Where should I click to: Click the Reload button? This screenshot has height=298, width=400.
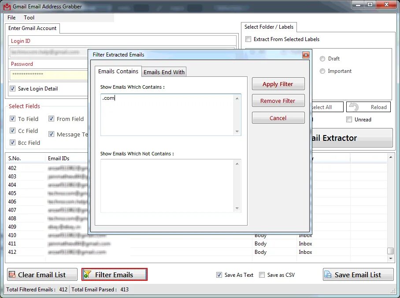tap(368, 107)
